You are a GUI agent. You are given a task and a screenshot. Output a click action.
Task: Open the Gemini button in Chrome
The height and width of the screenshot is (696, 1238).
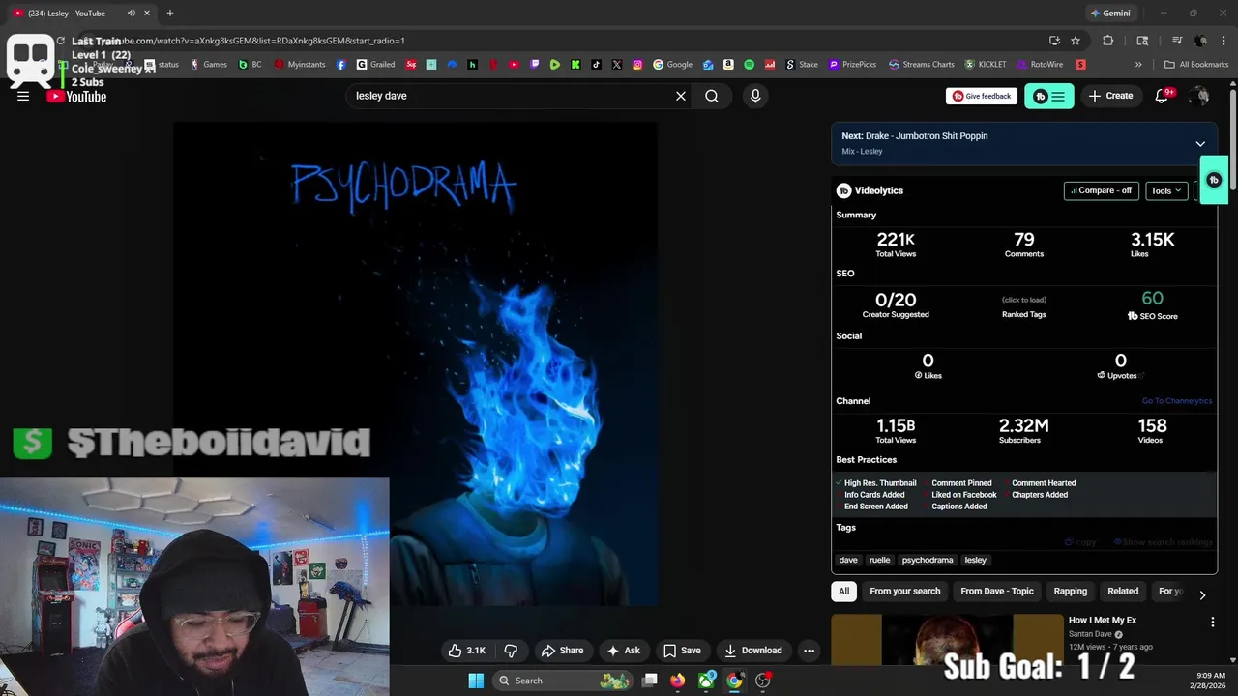(1109, 14)
